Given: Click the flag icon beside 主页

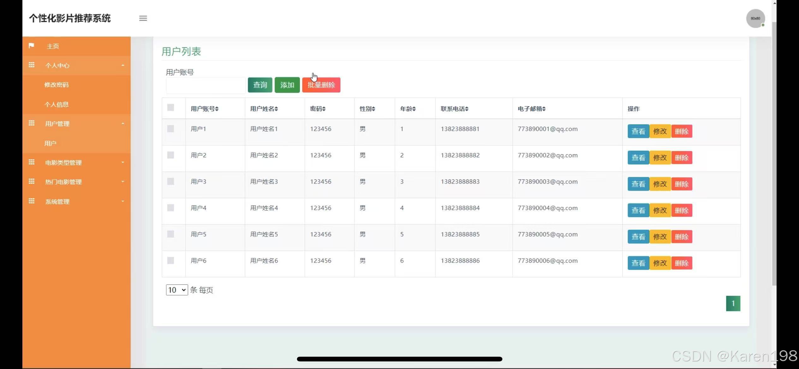Looking at the screenshot, I should tap(31, 46).
